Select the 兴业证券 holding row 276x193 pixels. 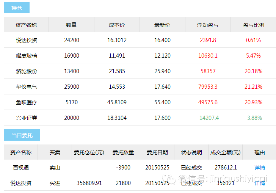tap(140, 118)
